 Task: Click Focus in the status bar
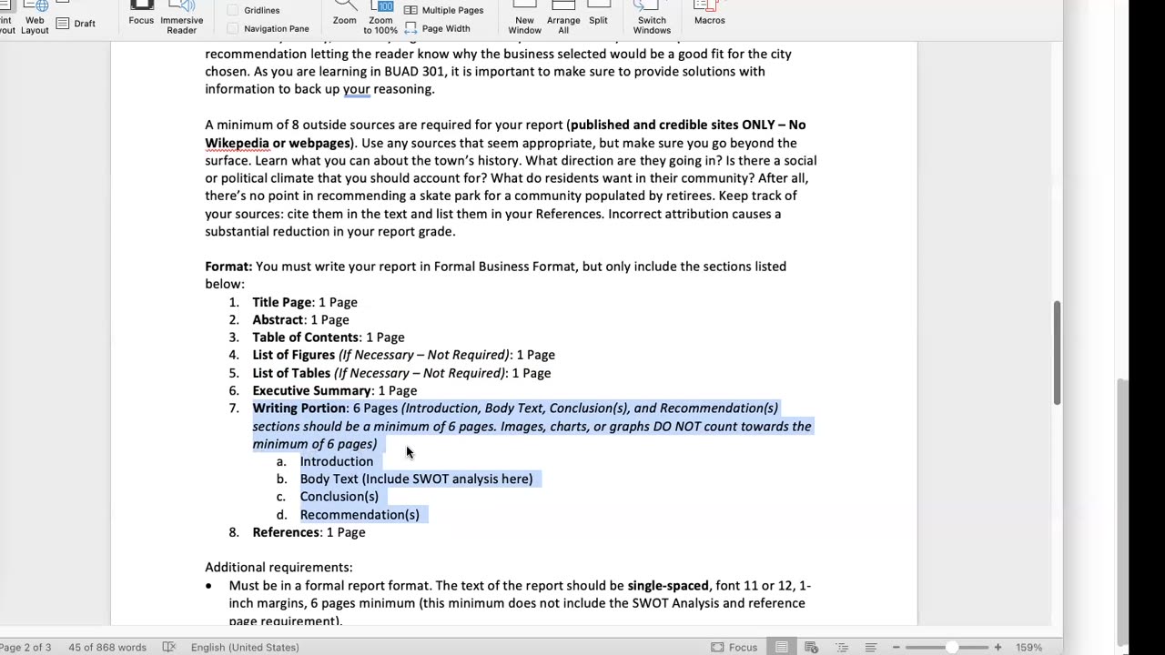734,647
